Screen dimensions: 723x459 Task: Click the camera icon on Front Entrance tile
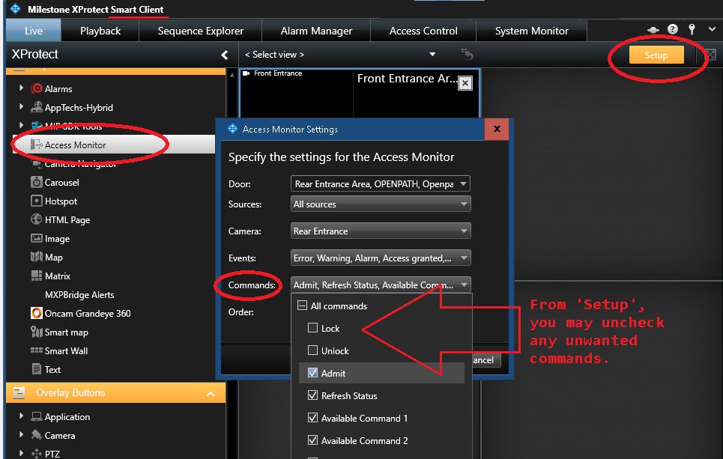point(246,73)
